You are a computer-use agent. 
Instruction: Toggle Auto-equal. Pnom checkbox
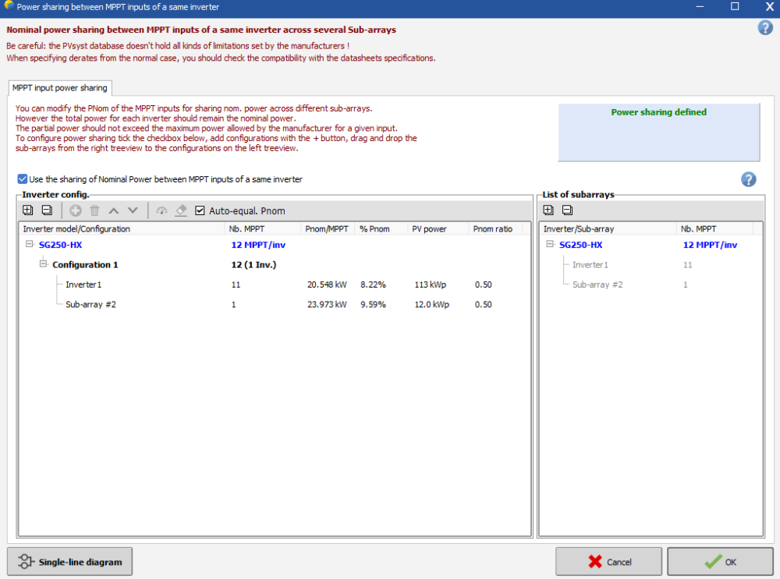200,210
